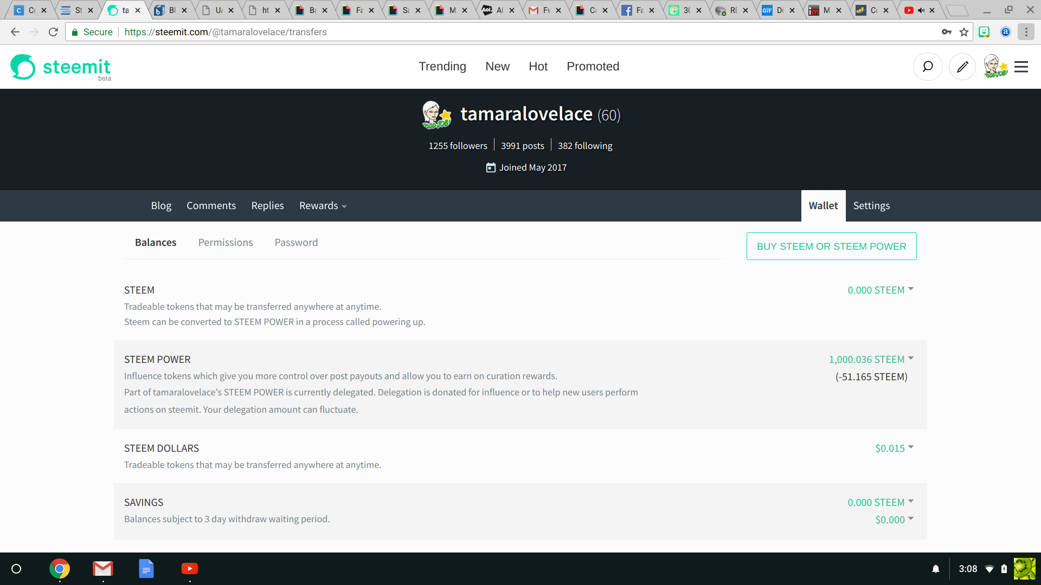Go to the Trending page

[442, 67]
